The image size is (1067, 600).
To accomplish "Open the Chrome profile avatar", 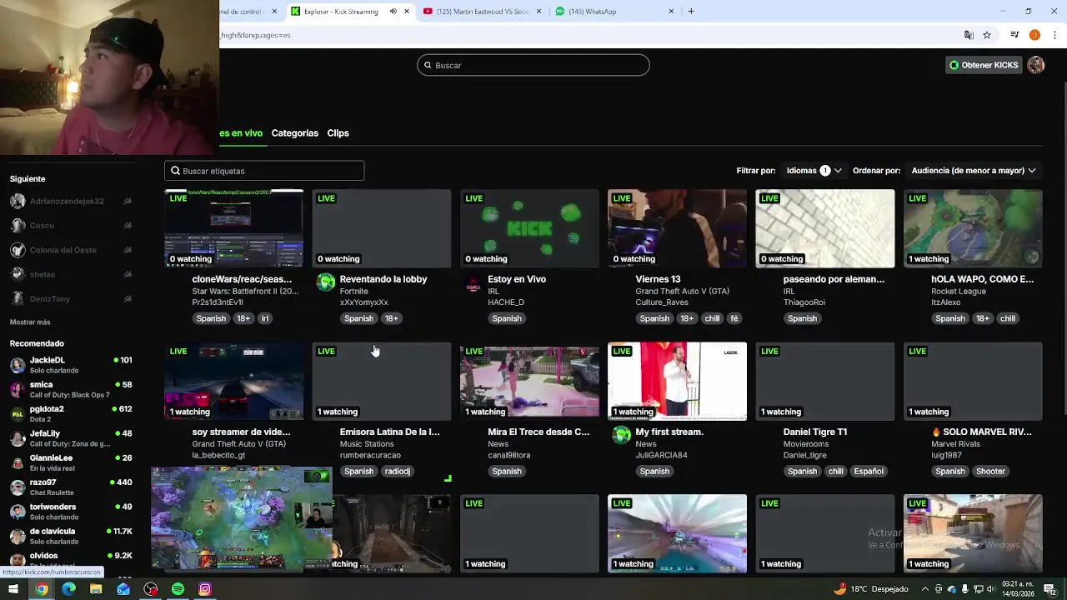I will point(1034,35).
